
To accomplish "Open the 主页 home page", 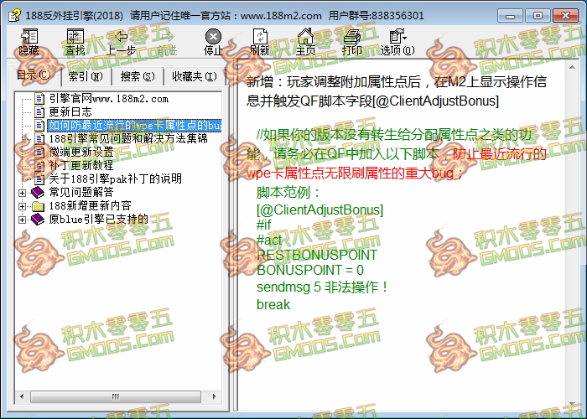I will [305, 42].
